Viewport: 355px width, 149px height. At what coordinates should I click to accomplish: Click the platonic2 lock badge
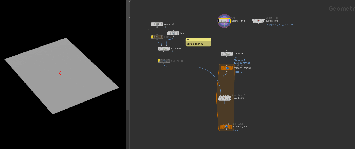tap(165, 27)
